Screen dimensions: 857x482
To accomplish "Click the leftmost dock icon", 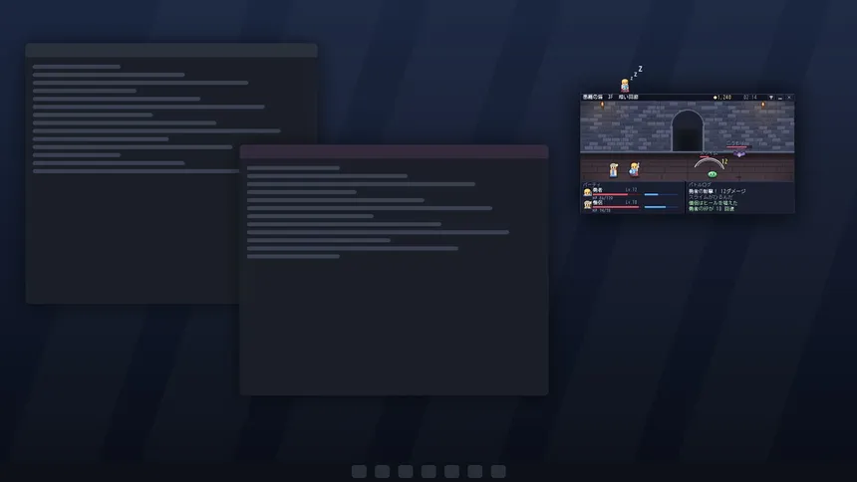I will (x=359, y=471).
